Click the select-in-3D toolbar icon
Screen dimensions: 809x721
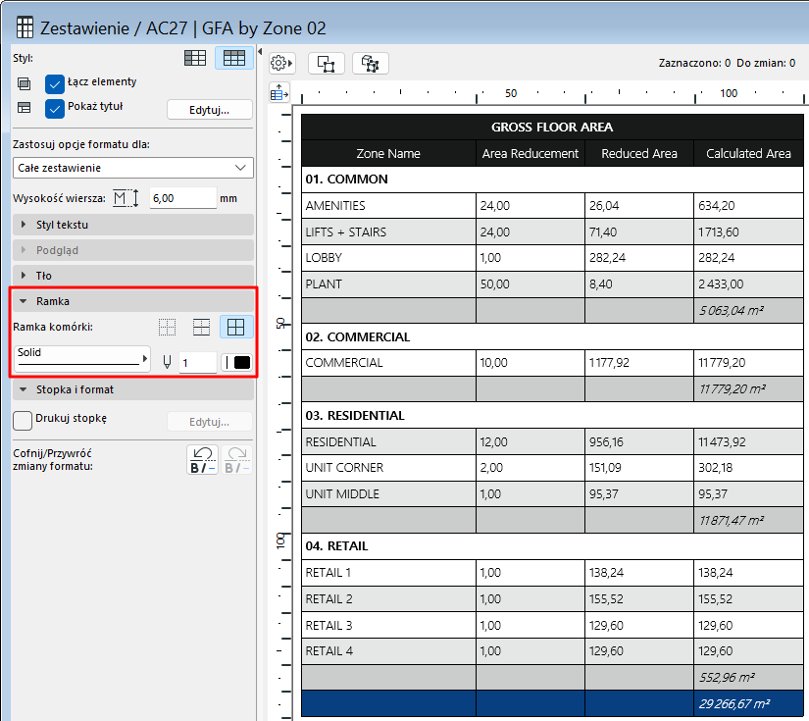[x=371, y=63]
